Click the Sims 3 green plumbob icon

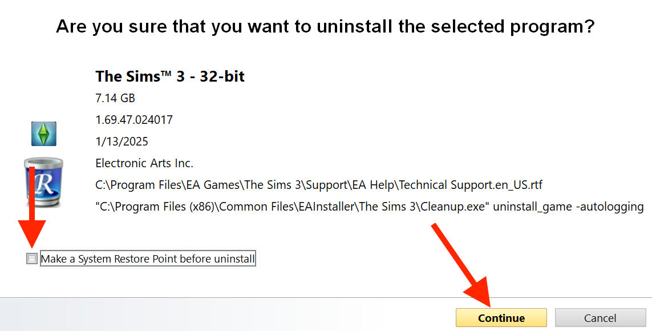tap(43, 134)
